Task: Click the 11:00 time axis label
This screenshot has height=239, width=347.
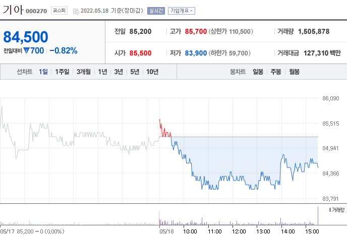Action: tap(215, 231)
